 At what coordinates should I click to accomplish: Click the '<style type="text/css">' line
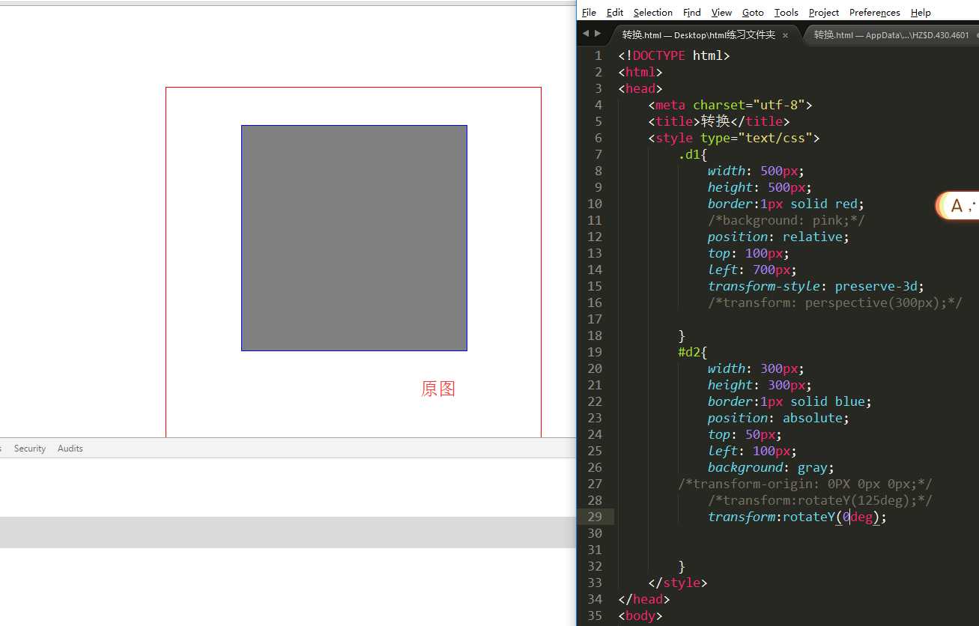734,138
